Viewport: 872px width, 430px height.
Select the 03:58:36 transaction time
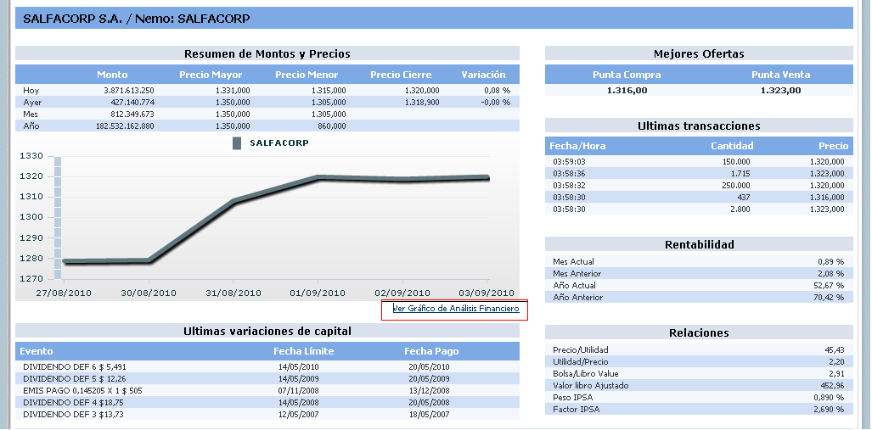pos(569,174)
